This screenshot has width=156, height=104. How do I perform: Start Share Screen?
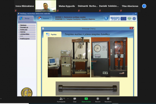tap(86, 100)
